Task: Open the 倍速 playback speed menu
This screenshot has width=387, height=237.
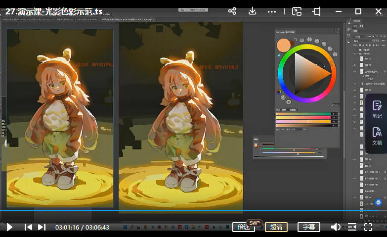Action: (244, 227)
